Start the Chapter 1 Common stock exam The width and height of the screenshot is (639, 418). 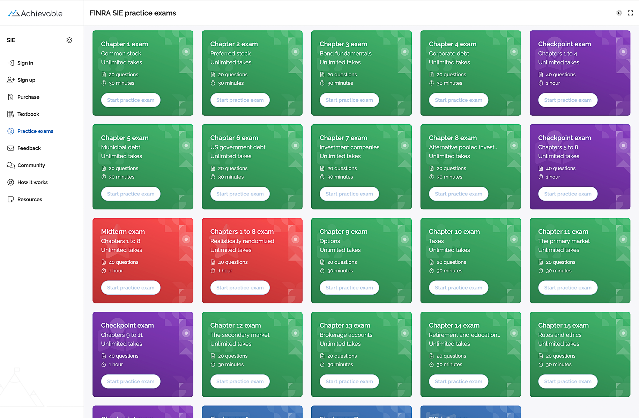[x=131, y=100]
